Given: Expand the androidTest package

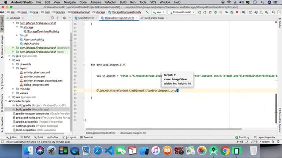Looking at the screenshot, I should pyautogui.click(x=13, y=48).
